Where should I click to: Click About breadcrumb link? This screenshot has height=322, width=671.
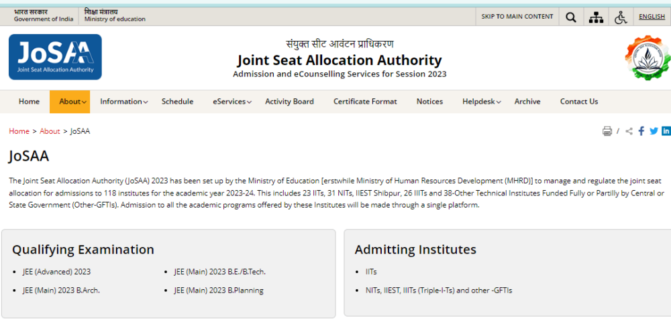[50, 131]
